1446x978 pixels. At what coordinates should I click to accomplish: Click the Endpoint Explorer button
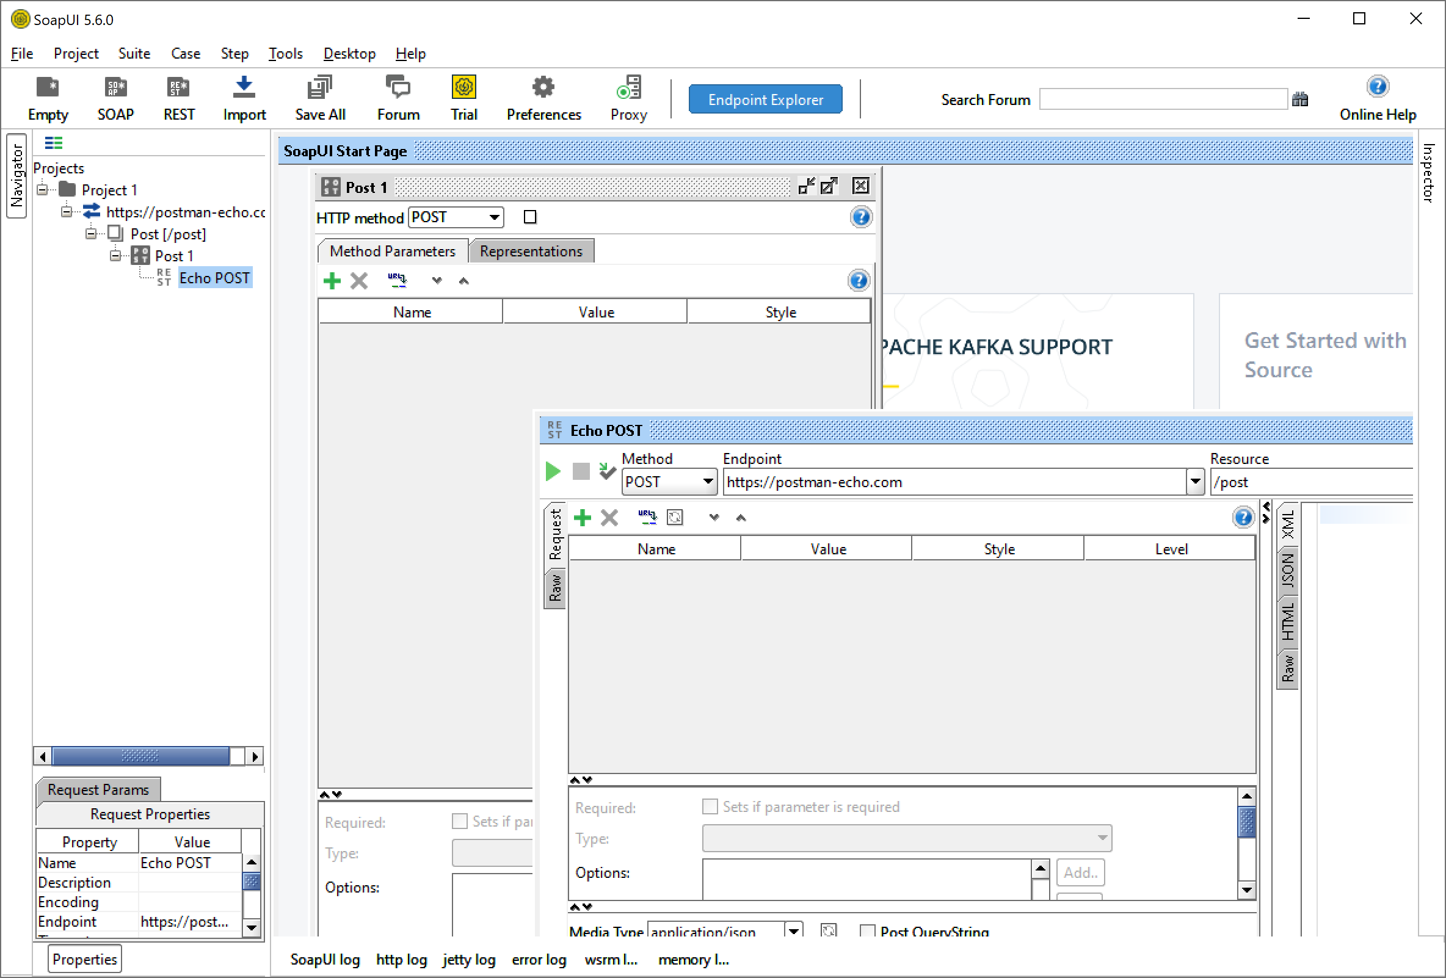pyautogui.click(x=765, y=100)
